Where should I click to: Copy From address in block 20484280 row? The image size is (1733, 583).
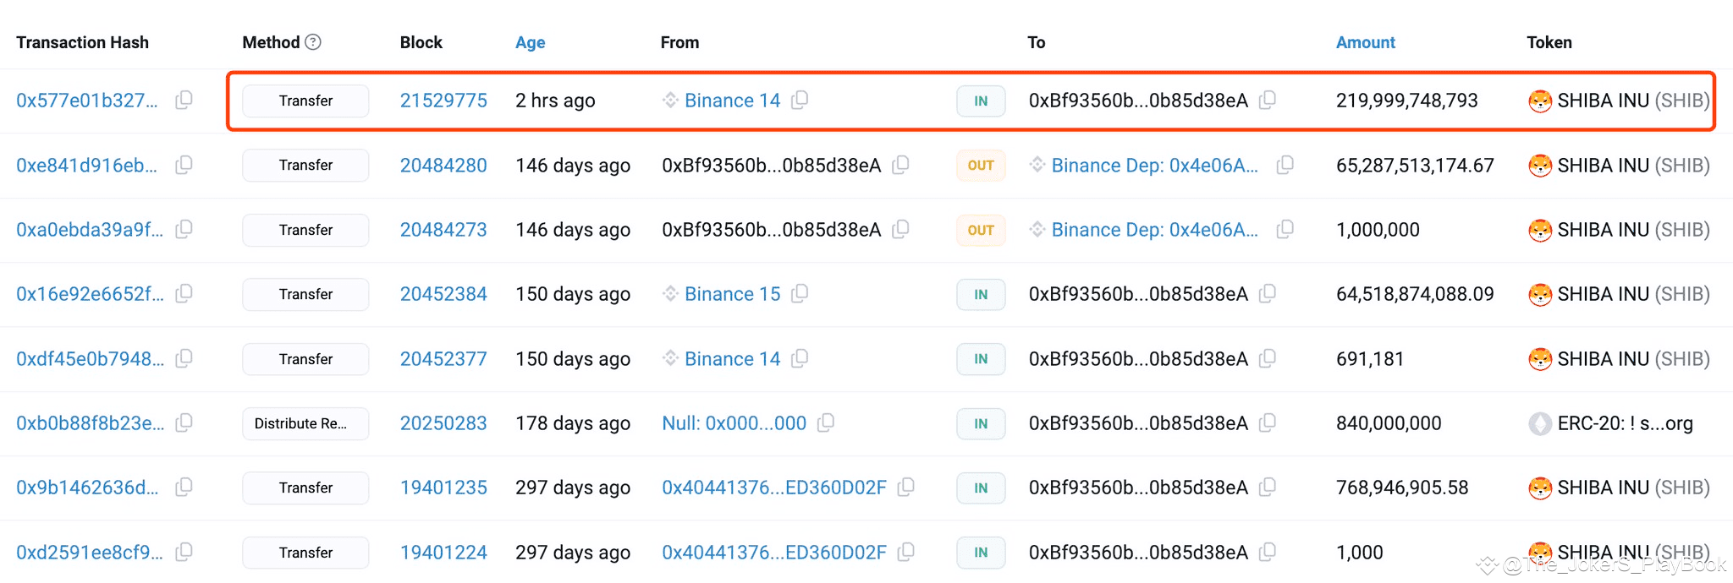pos(900,165)
